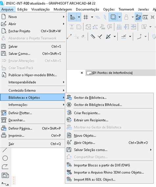Close the 01 Pontos de Interferência tab
Screen dimensions: 156x187
[x=82, y=73]
